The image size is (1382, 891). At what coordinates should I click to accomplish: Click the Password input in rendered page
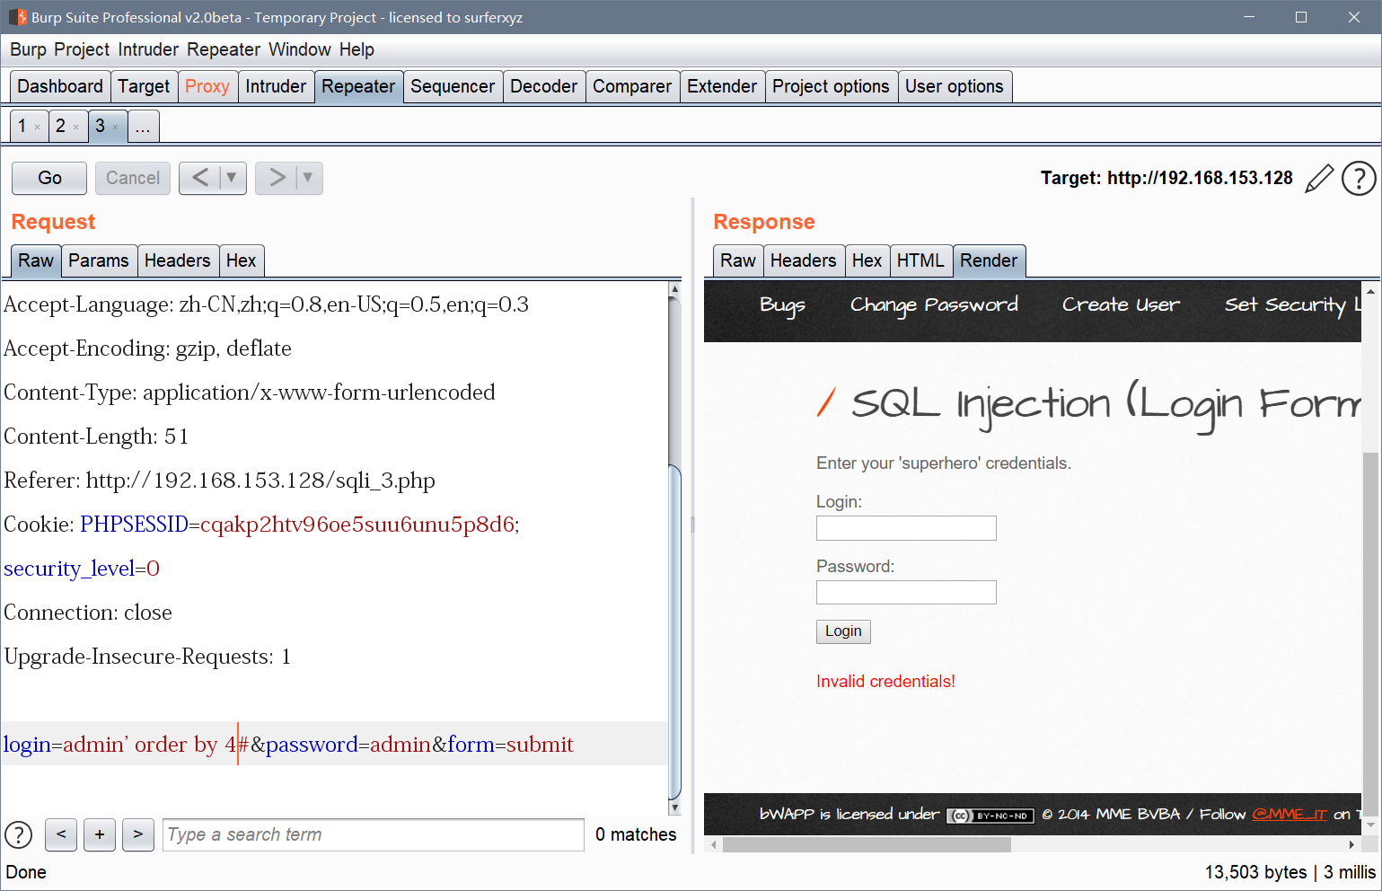click(x=906, y=593)
